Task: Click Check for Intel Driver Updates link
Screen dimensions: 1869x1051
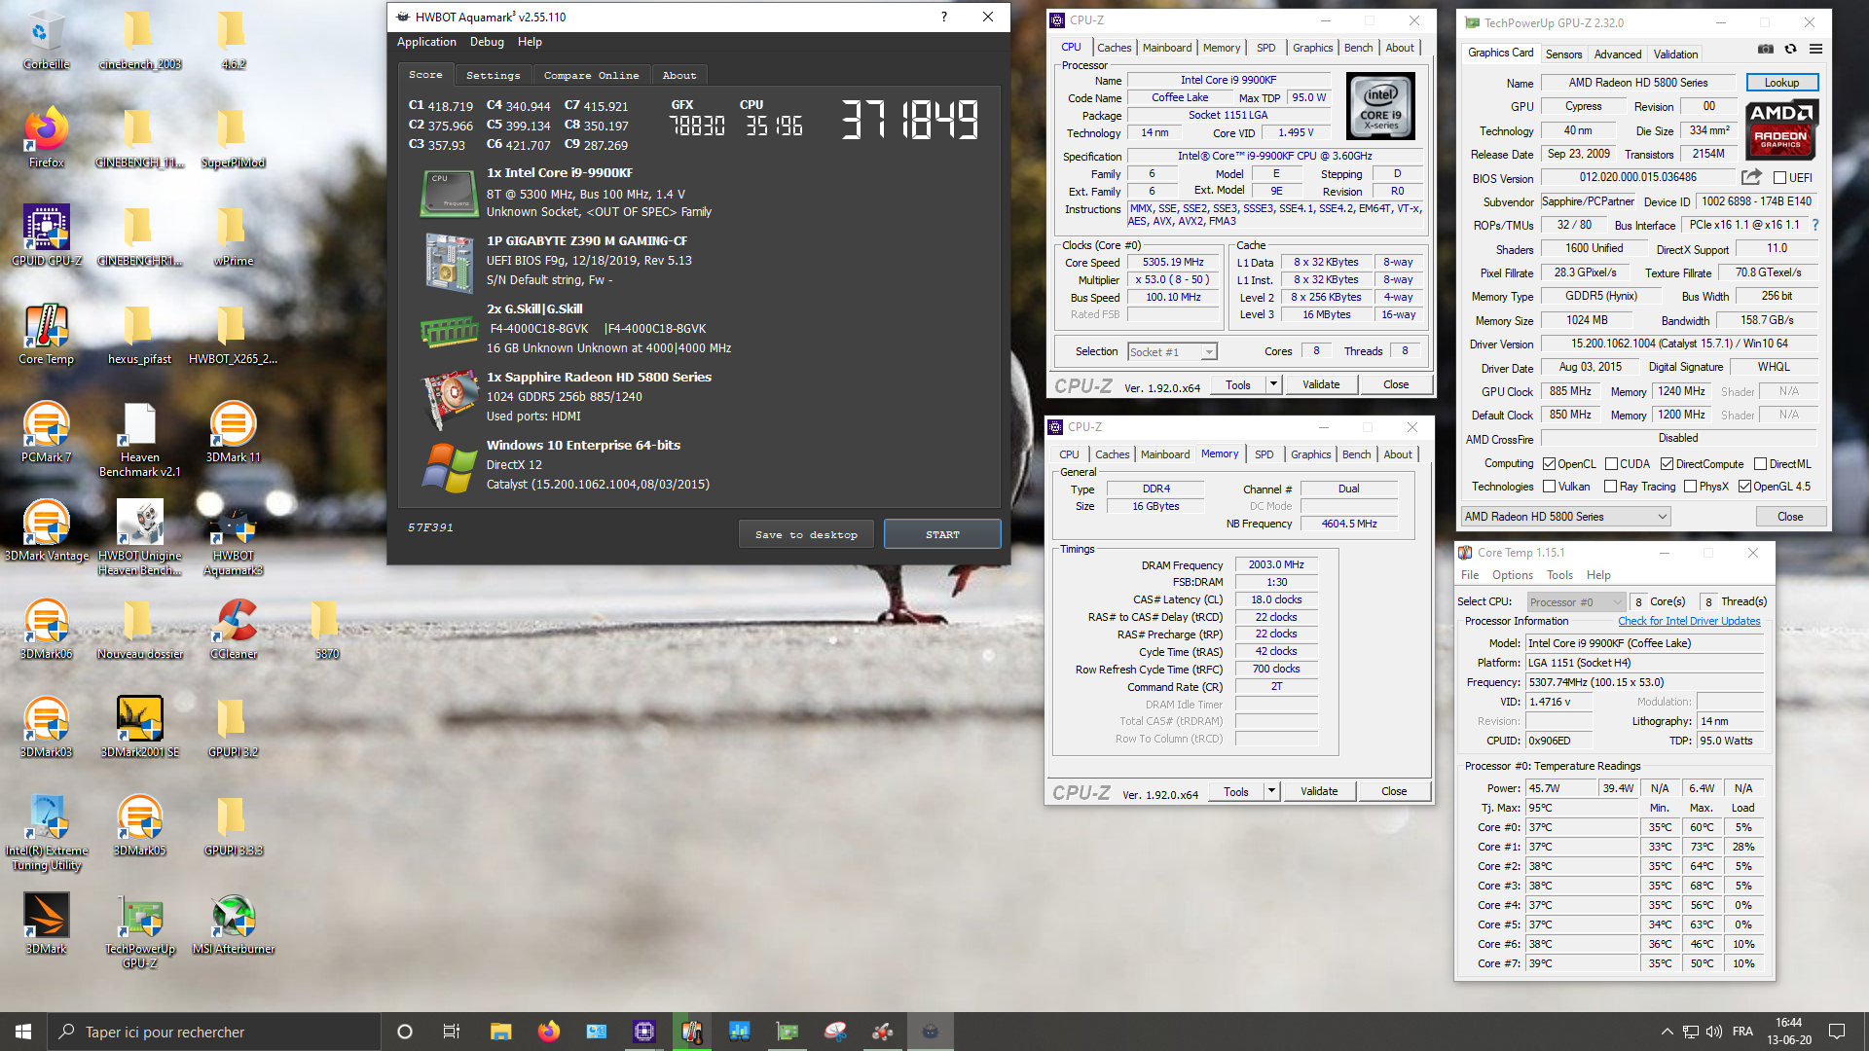Action: point(1689,621)
